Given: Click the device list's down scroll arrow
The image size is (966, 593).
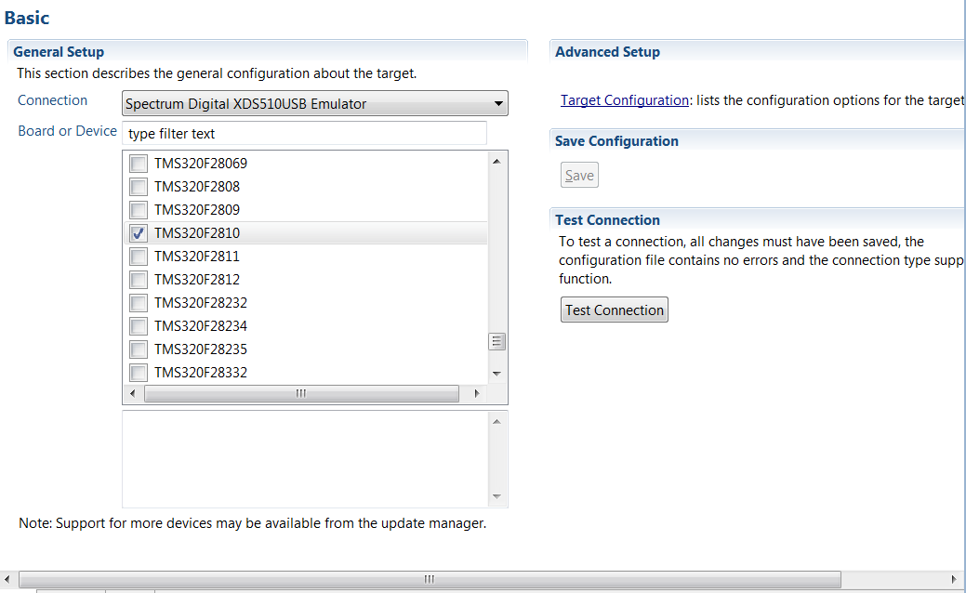Looking at the screenshot, I should click(x=496, y=374).
